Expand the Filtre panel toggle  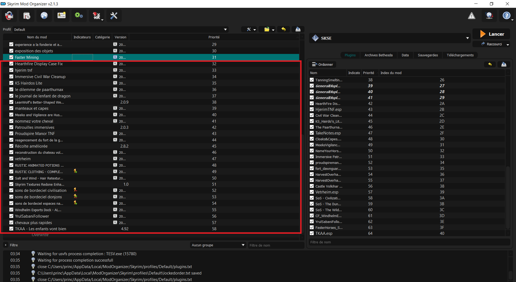6,245
